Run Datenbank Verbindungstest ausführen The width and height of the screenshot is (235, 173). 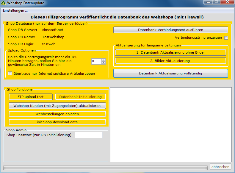(170, 30)
